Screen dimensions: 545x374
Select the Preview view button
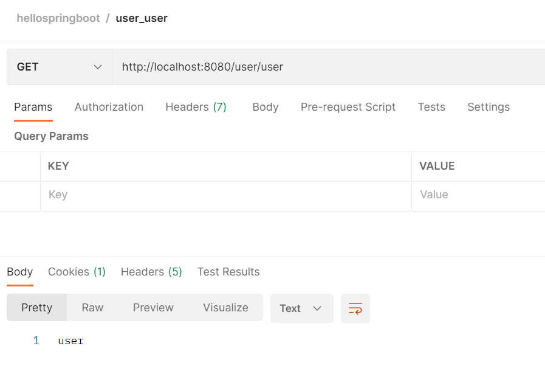click(x=153, y=308)
